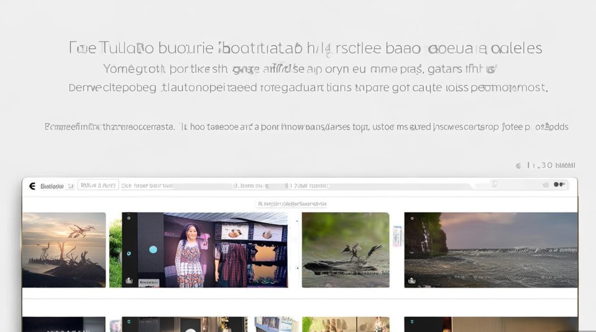Select the cyan dot in the dark panel
This screenshot has width=596, height=332.
153,249
